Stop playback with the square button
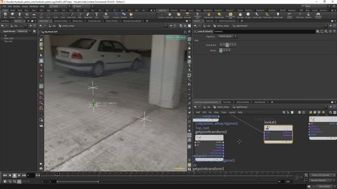337x189 pixels. (14, 175)
